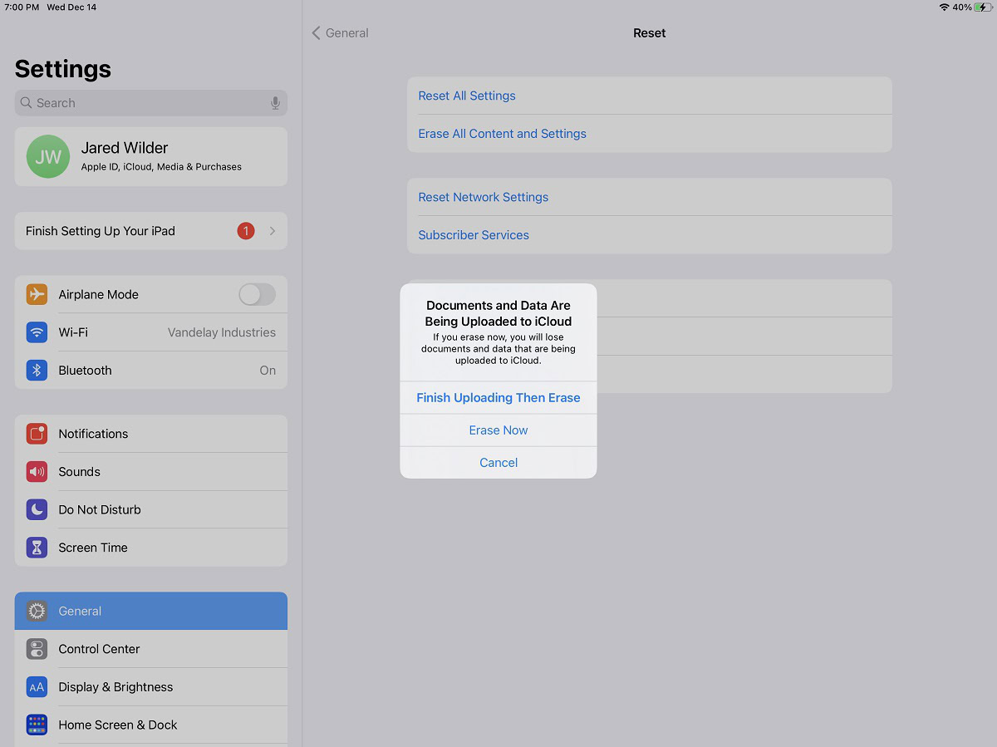
Task: Tap the Bluetooth icon in sidebar
Action: point(37,371)
